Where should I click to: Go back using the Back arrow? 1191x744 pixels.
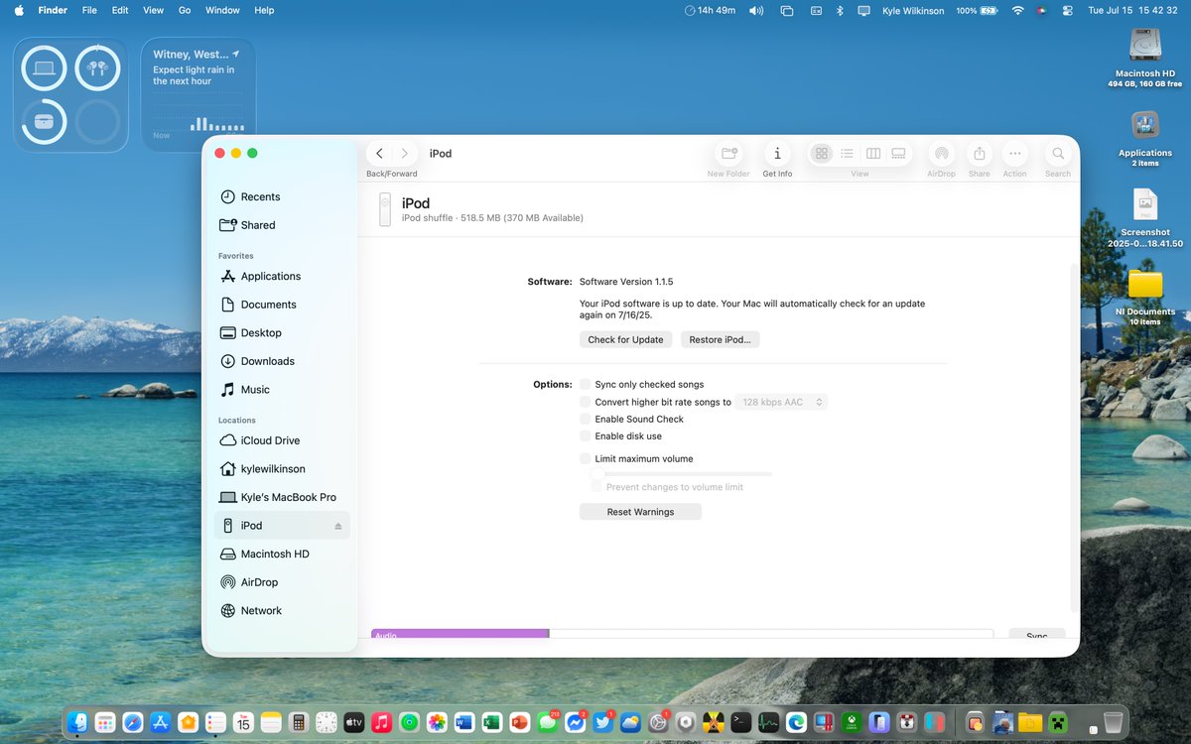[379, 154]
